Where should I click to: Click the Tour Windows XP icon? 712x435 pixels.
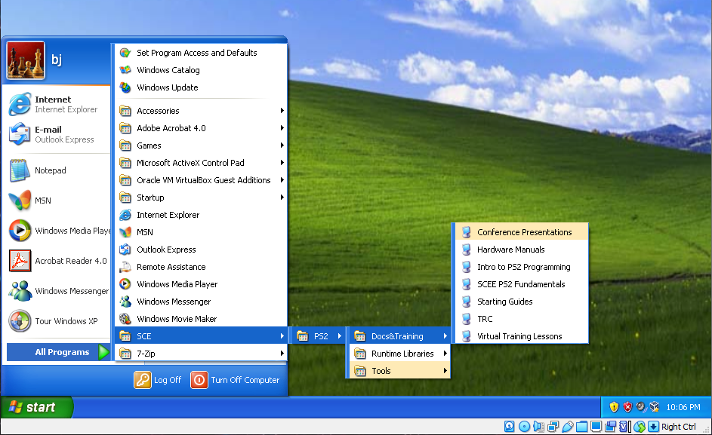tap(20, 321)
